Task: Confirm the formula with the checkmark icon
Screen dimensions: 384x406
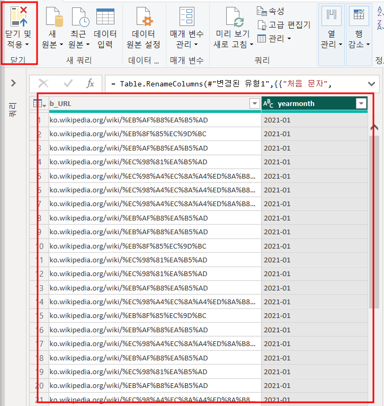Action: click(x=68, y=84)
